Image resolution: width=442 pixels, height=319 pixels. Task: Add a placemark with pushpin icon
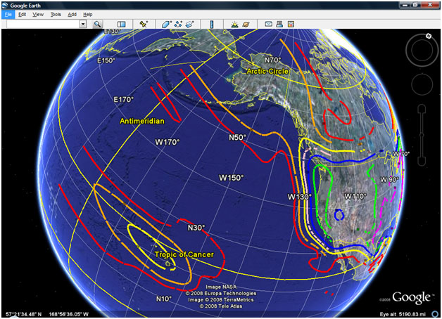click(x=144, y=24)
